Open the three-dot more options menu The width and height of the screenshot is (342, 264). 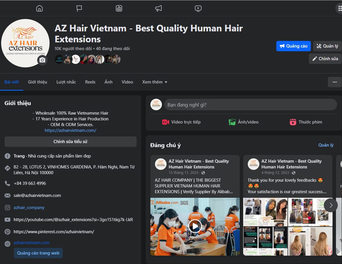click(335, 82)
